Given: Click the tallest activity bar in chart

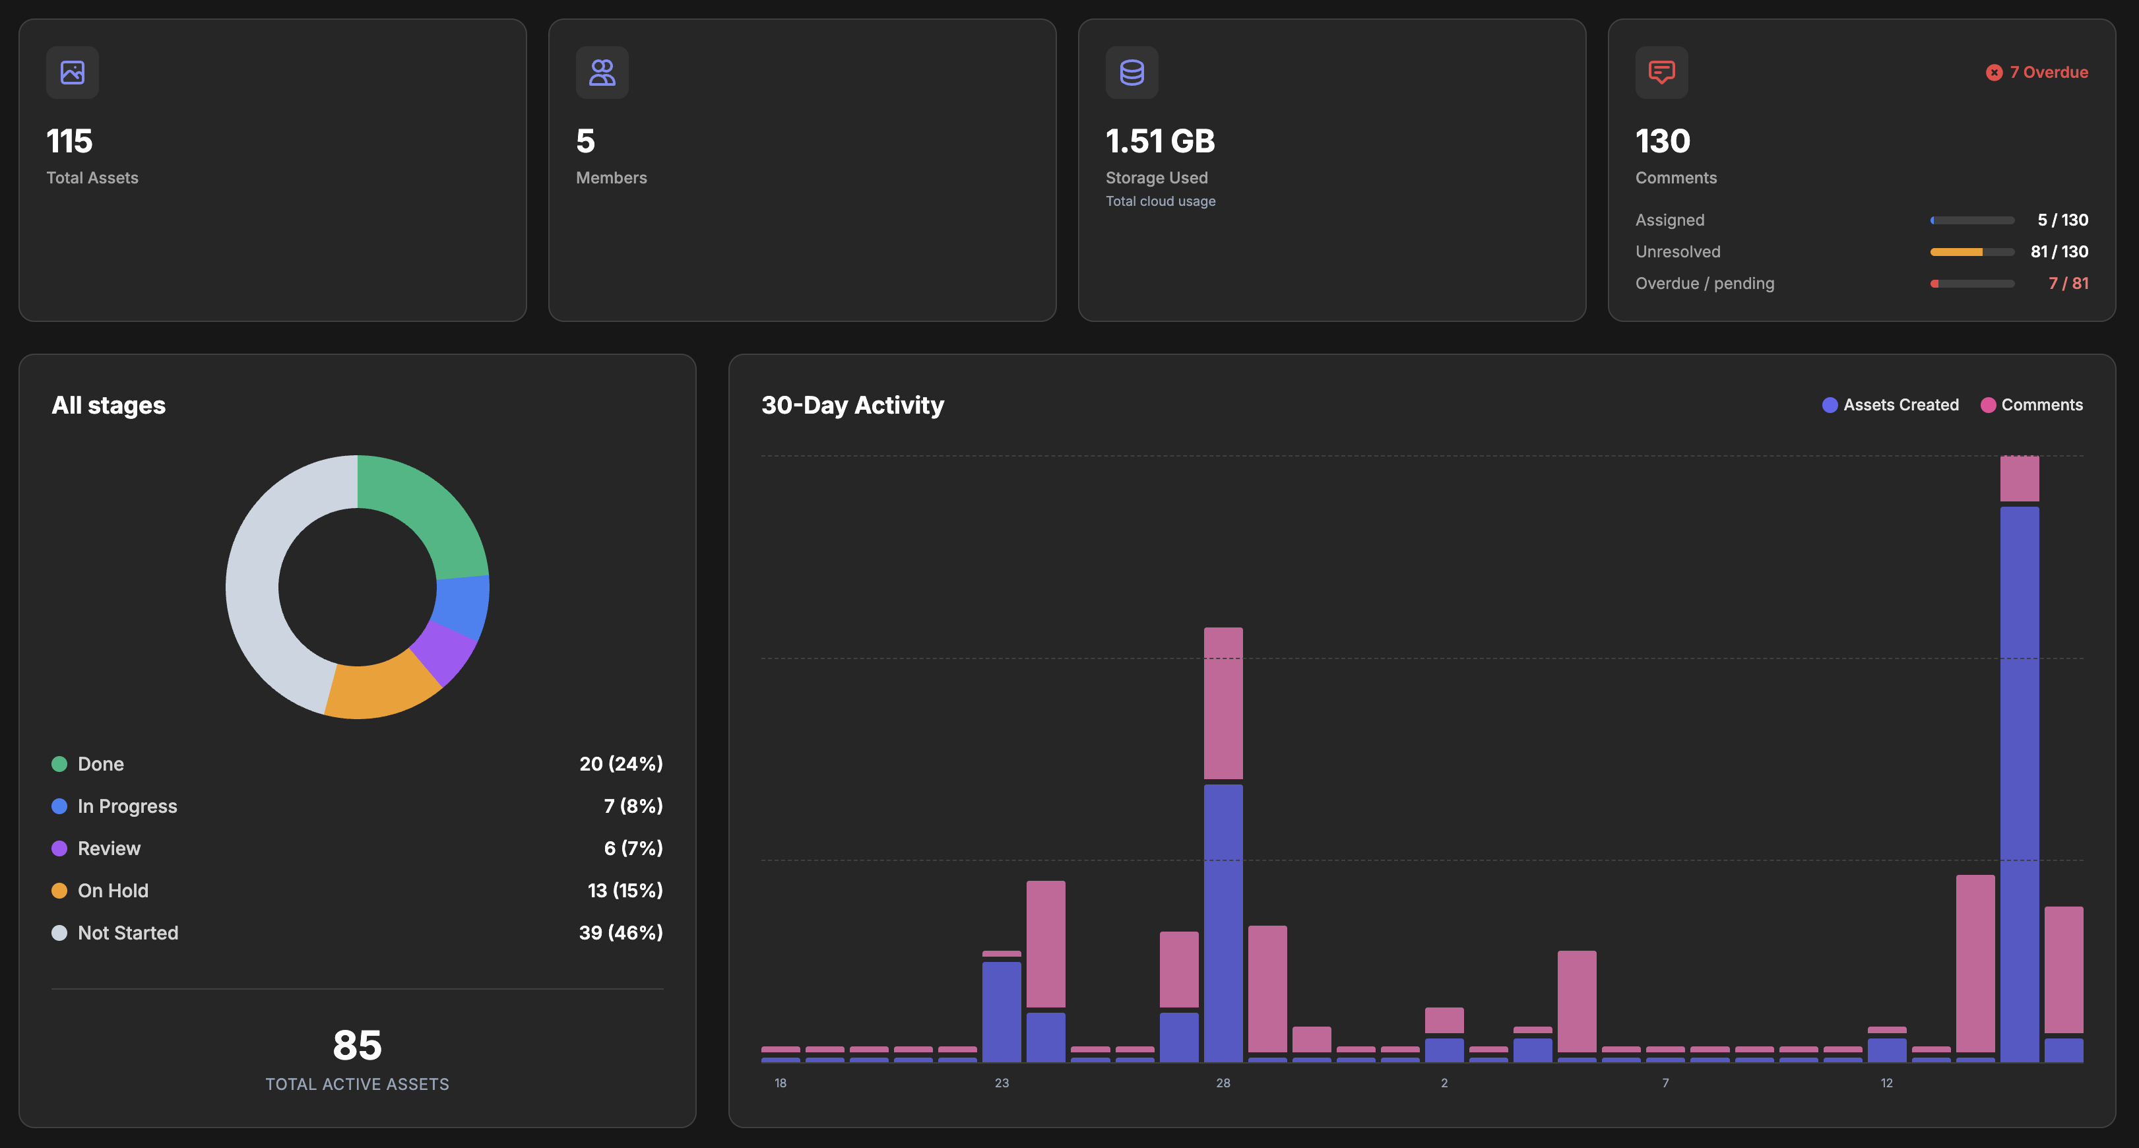Looking at the screenshot, I should [x=2019, y=781].
